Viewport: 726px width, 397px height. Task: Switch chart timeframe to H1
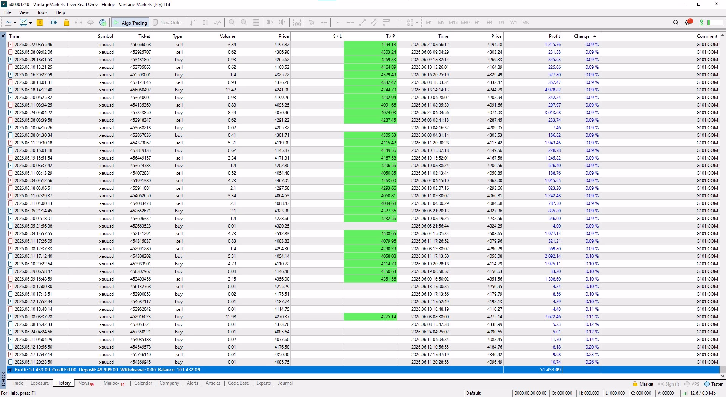[477, 23]
